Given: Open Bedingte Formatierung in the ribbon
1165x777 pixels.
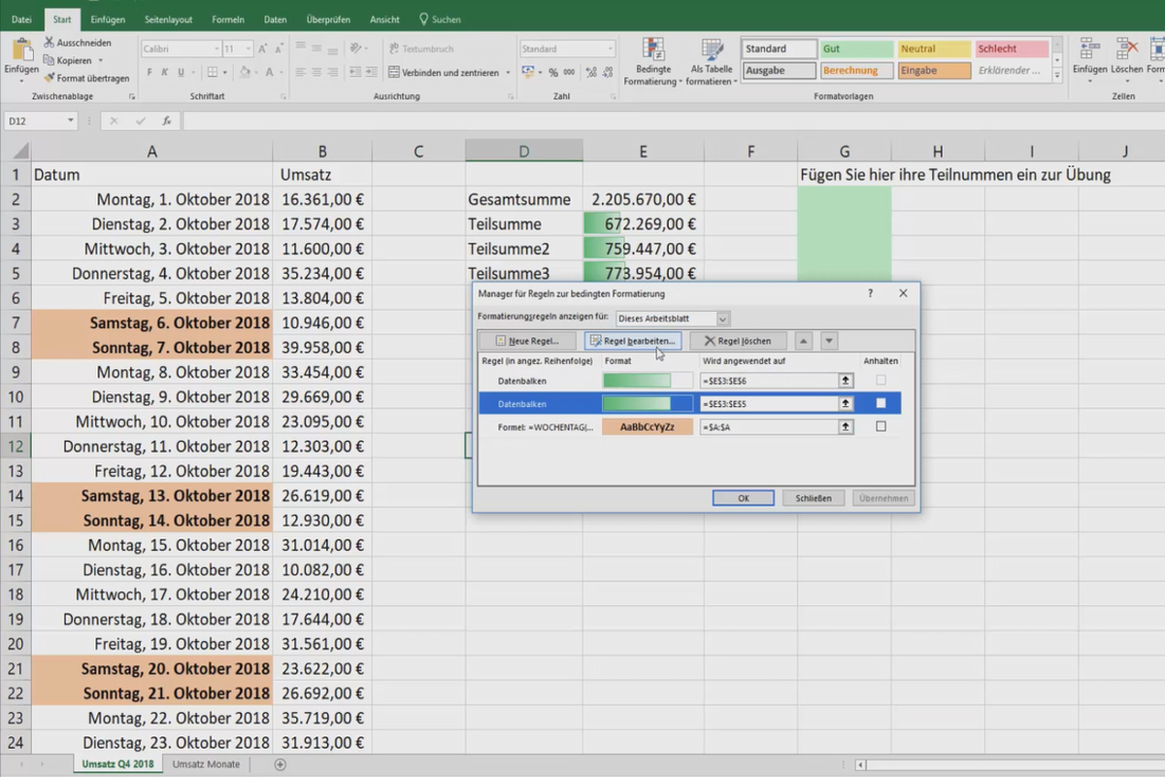Looking at the screenshot, I should pyautogui.click(x=652, y=64).
